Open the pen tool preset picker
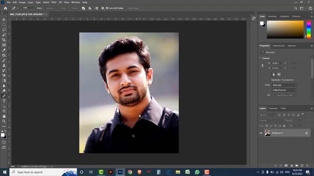Viewport: 314px width, 176px height. coord(15,8)
